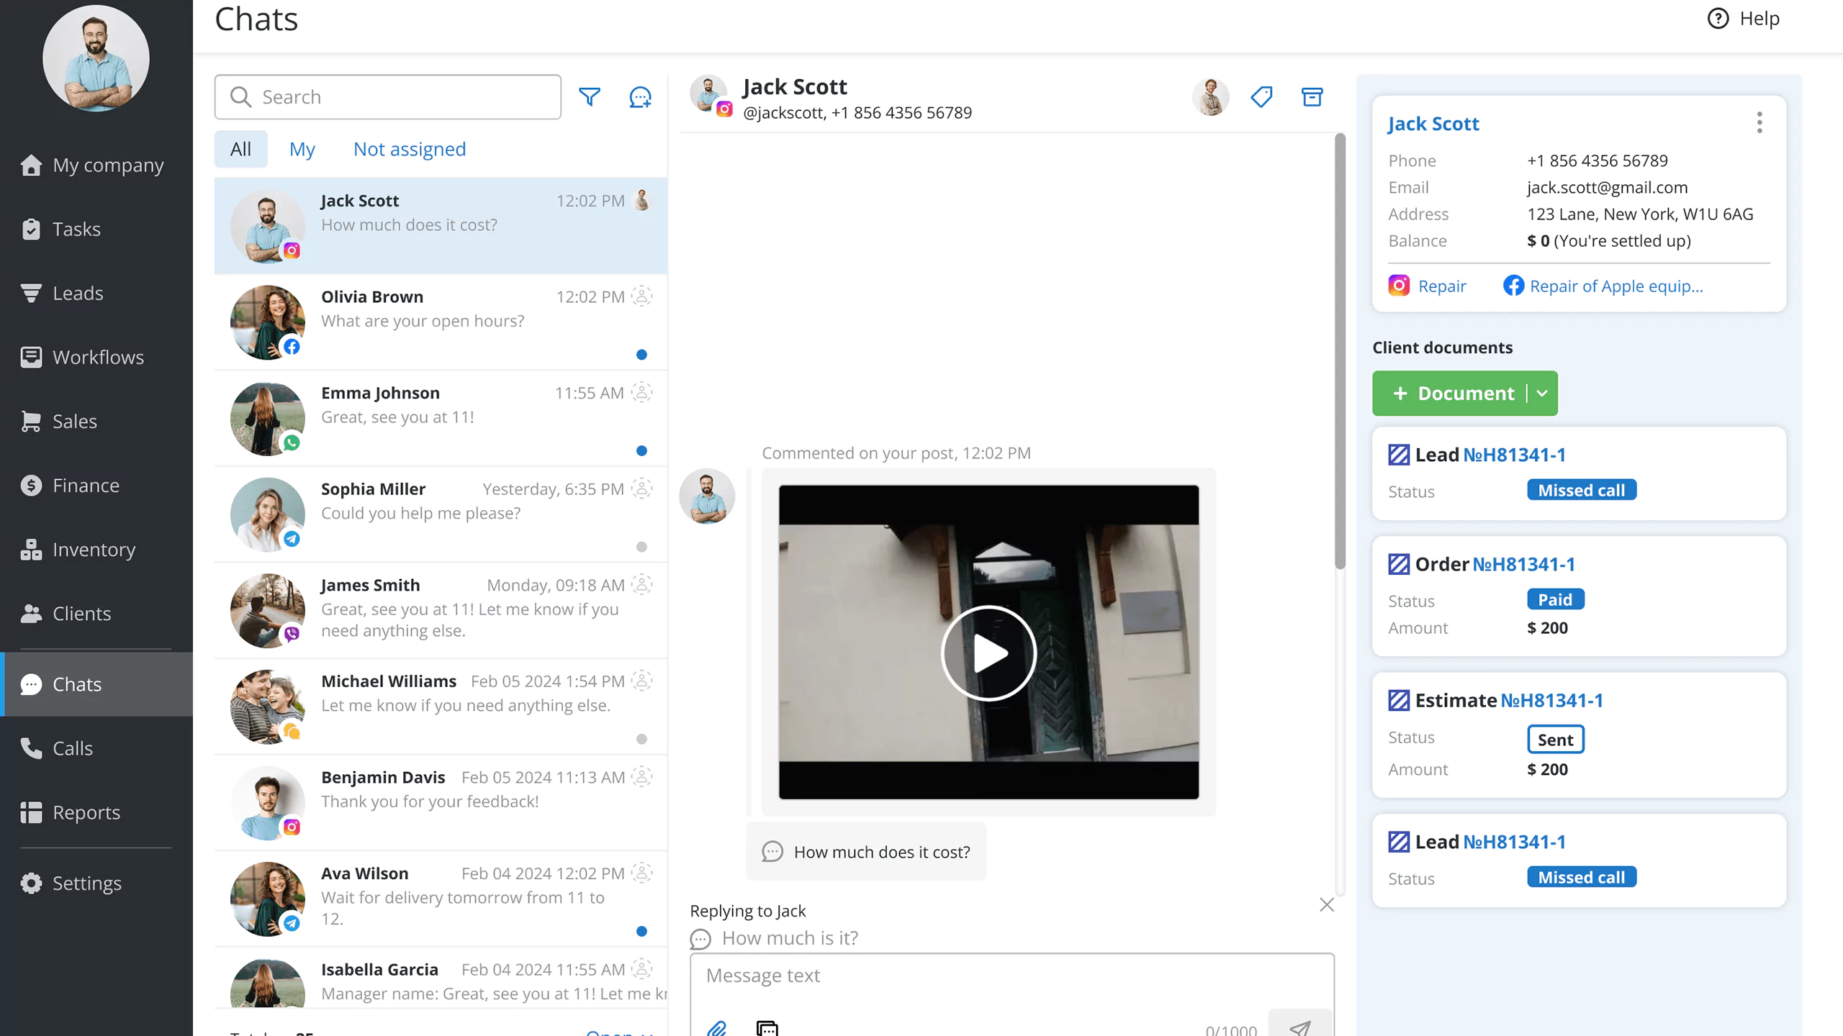Image resolution: width=1843 pixels, height=1036 pixels.
Task: Select the 'All' tab in chat list
Action: (x=240, y=149)
